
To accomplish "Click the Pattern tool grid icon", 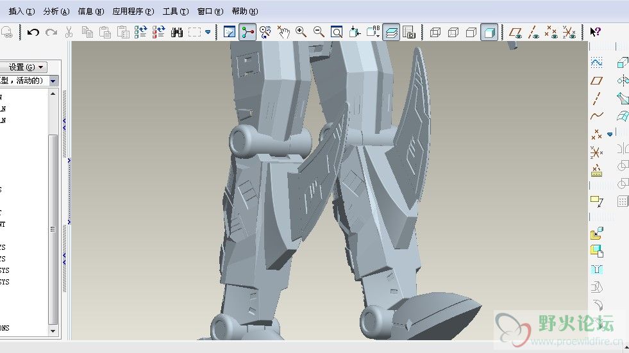I will 623,201.
